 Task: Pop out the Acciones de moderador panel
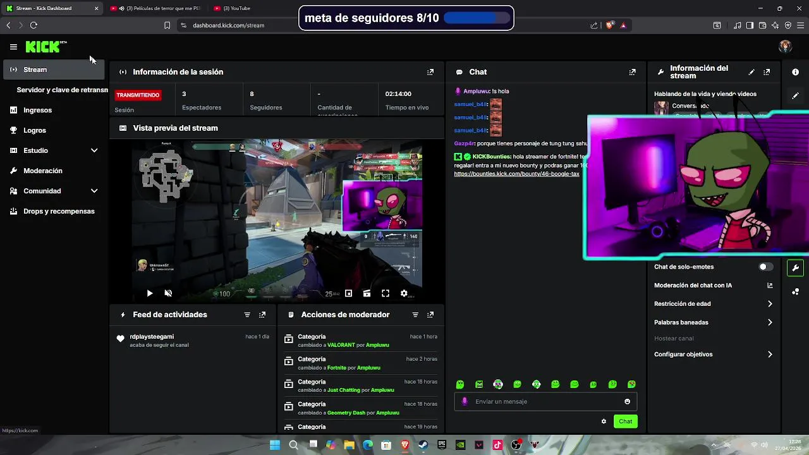pyautogui.click(x=430, y=315)
